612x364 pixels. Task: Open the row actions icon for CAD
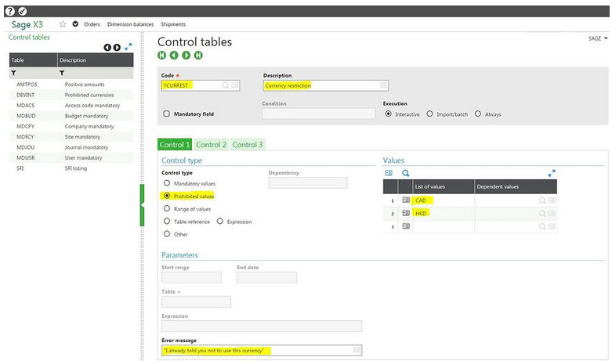406,200
